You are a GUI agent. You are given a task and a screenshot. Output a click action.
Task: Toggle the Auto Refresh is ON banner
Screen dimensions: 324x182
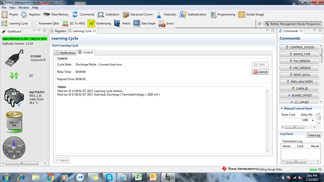24,39
